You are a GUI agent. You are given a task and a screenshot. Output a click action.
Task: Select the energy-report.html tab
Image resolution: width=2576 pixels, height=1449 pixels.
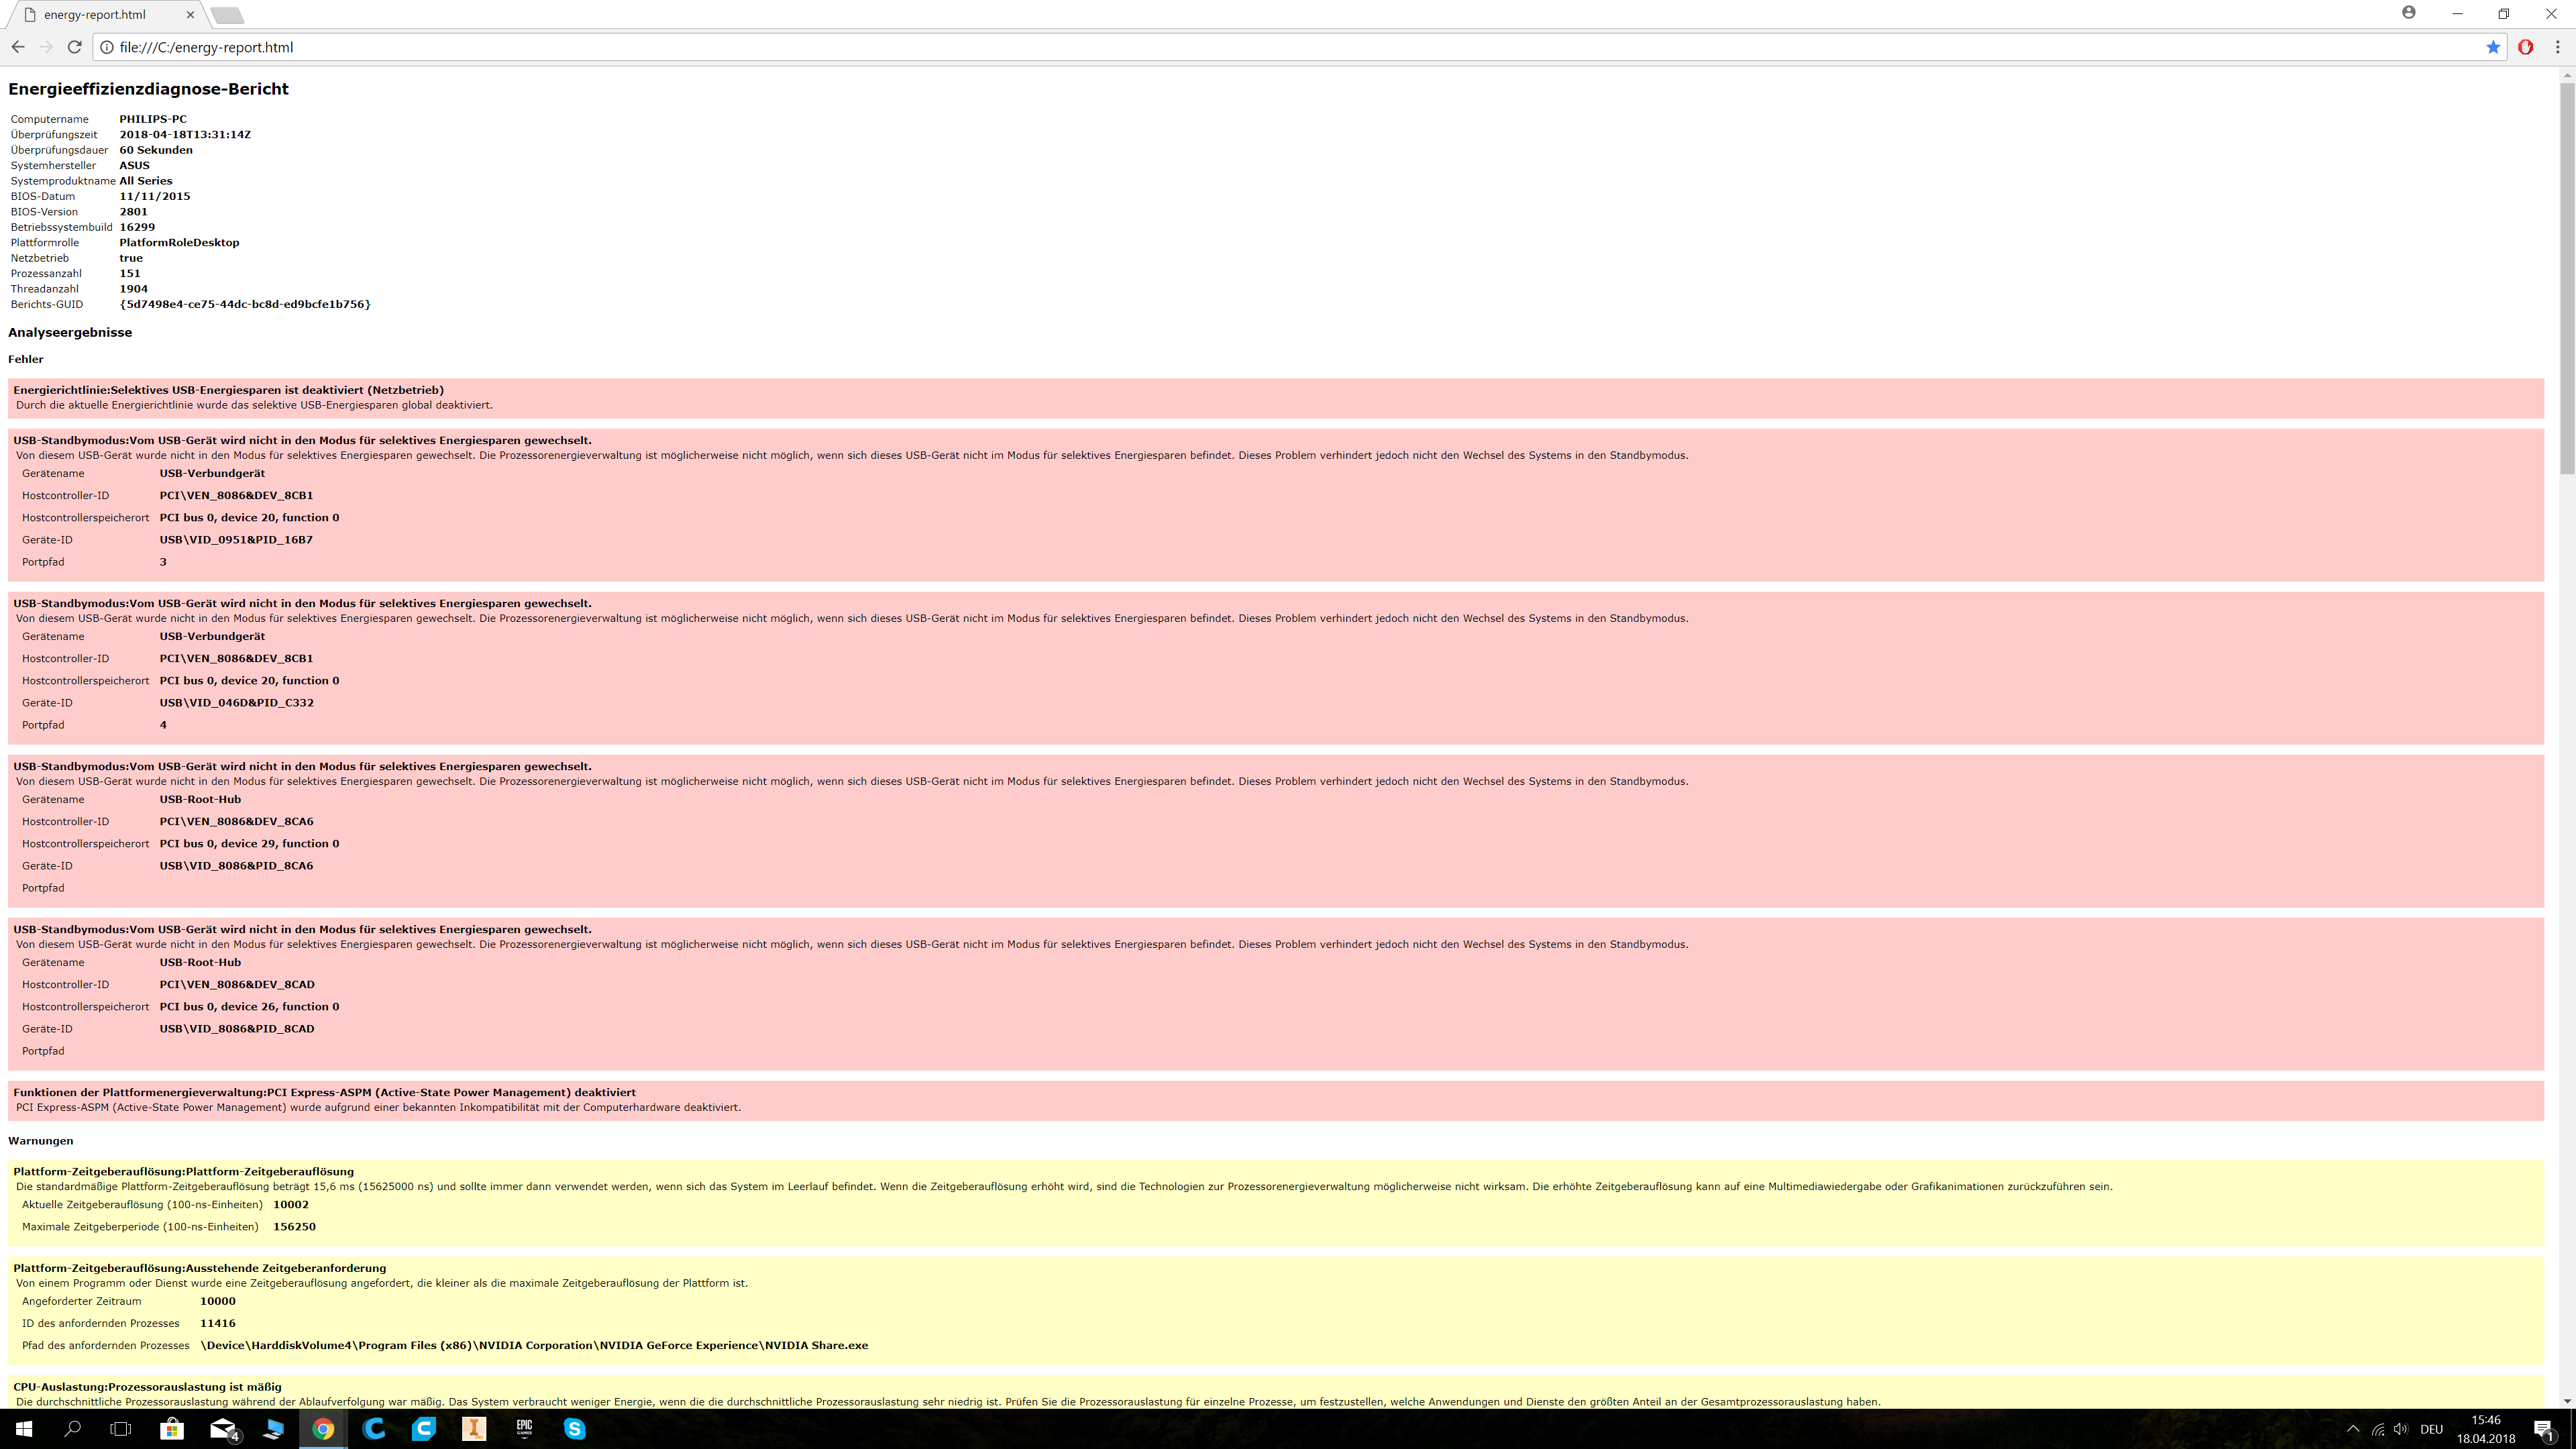[95, 15]
